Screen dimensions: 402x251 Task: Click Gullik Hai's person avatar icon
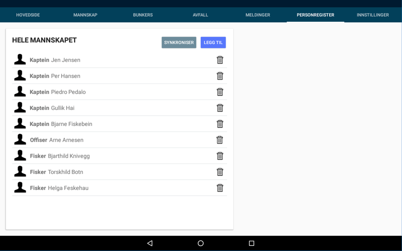click(20, 108)
